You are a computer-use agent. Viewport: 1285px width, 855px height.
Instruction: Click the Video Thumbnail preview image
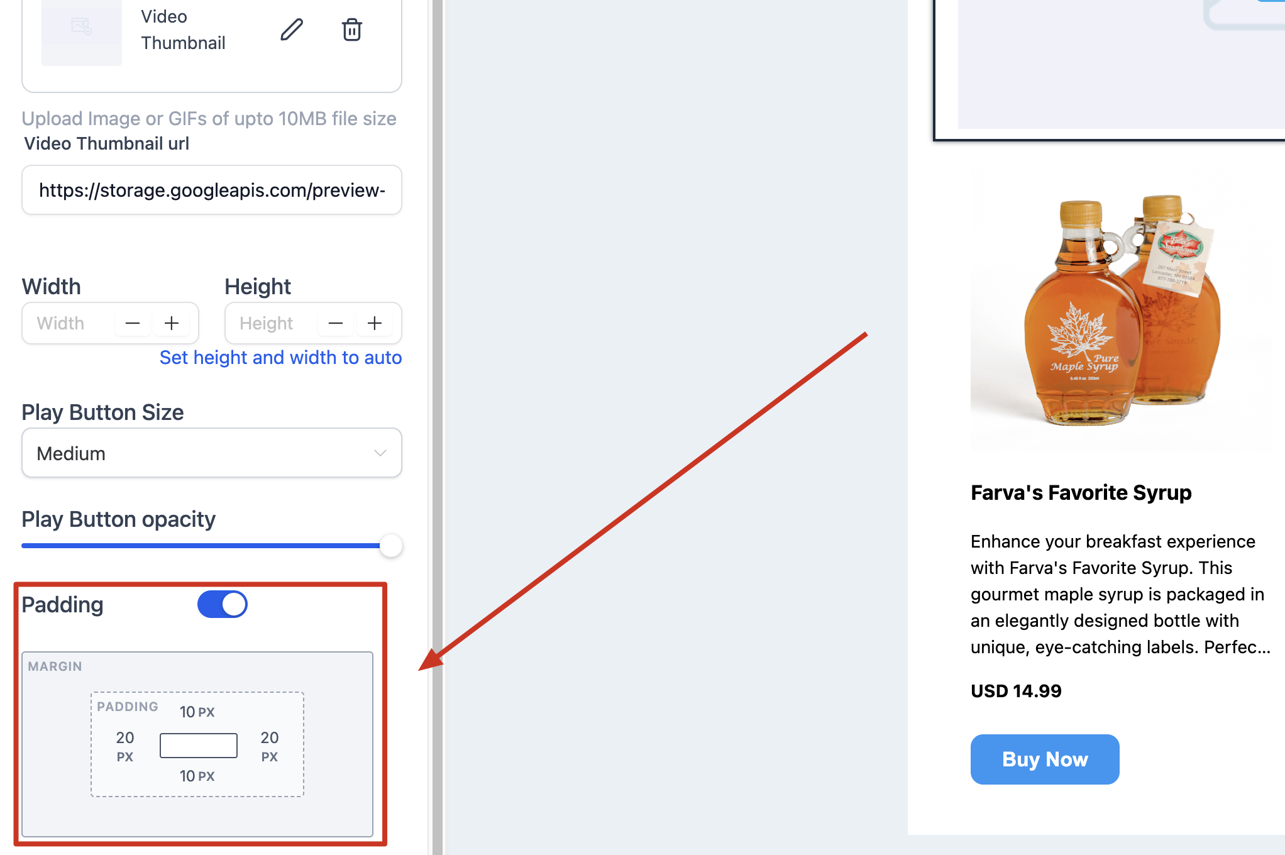point(82,30)
